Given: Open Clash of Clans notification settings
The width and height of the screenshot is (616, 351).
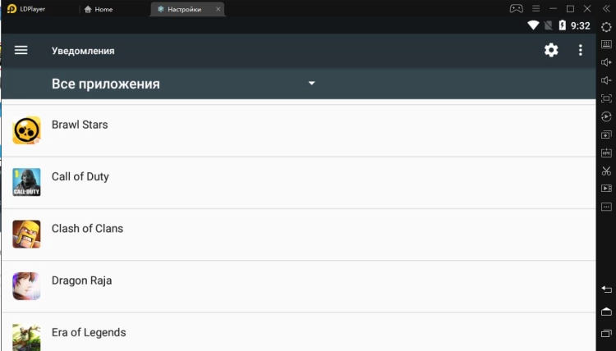Looking at the screenshot, I should (87, 229).
